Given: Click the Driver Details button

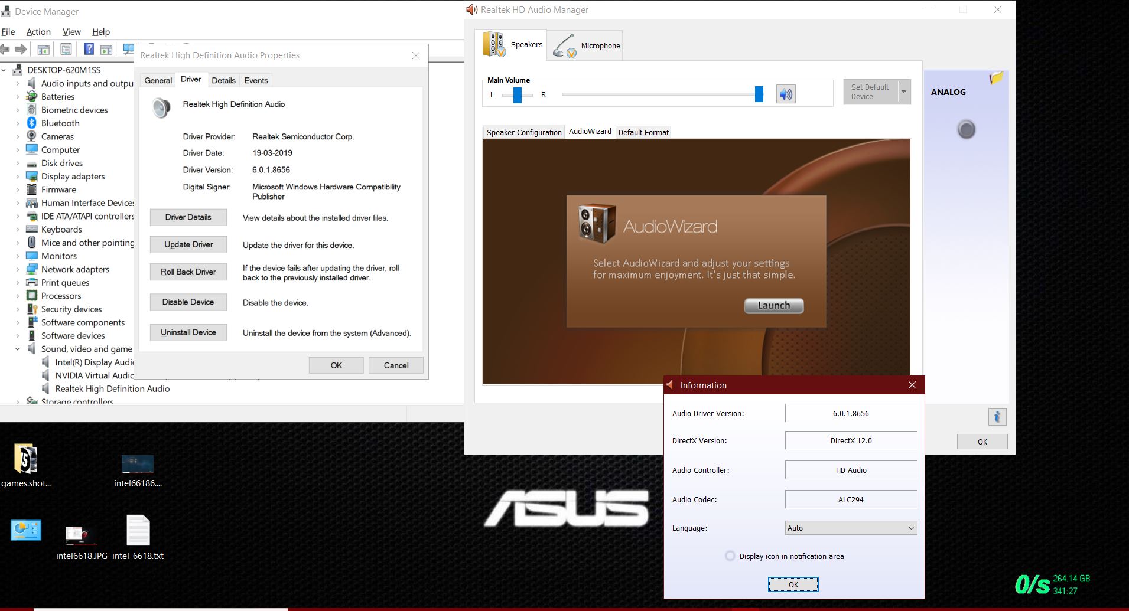Looking at the screenshot, I should (x=188, y=217).
